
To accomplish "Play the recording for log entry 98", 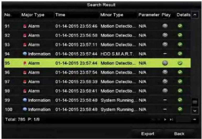I will point(165,91).
